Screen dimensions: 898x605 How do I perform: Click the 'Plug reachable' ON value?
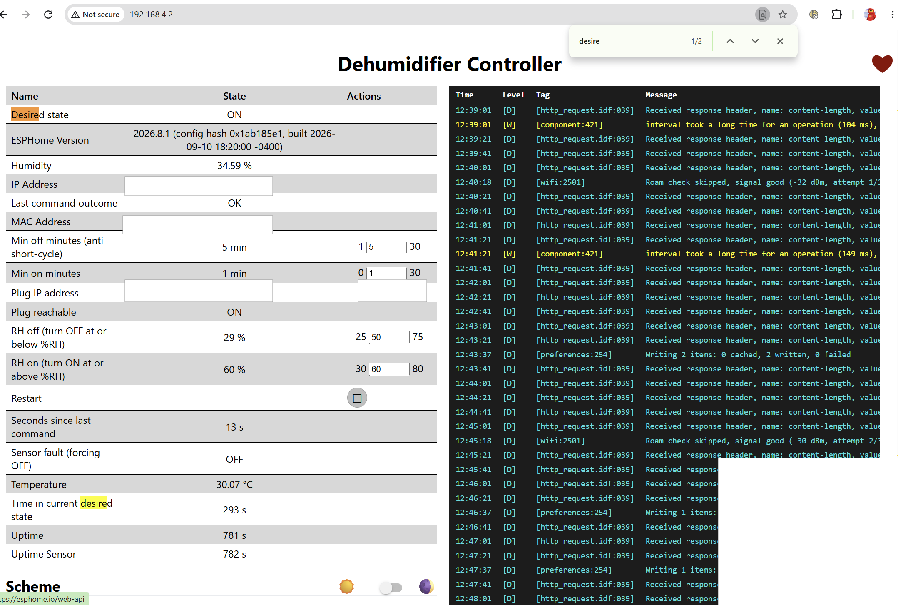[x=234, y=312]
